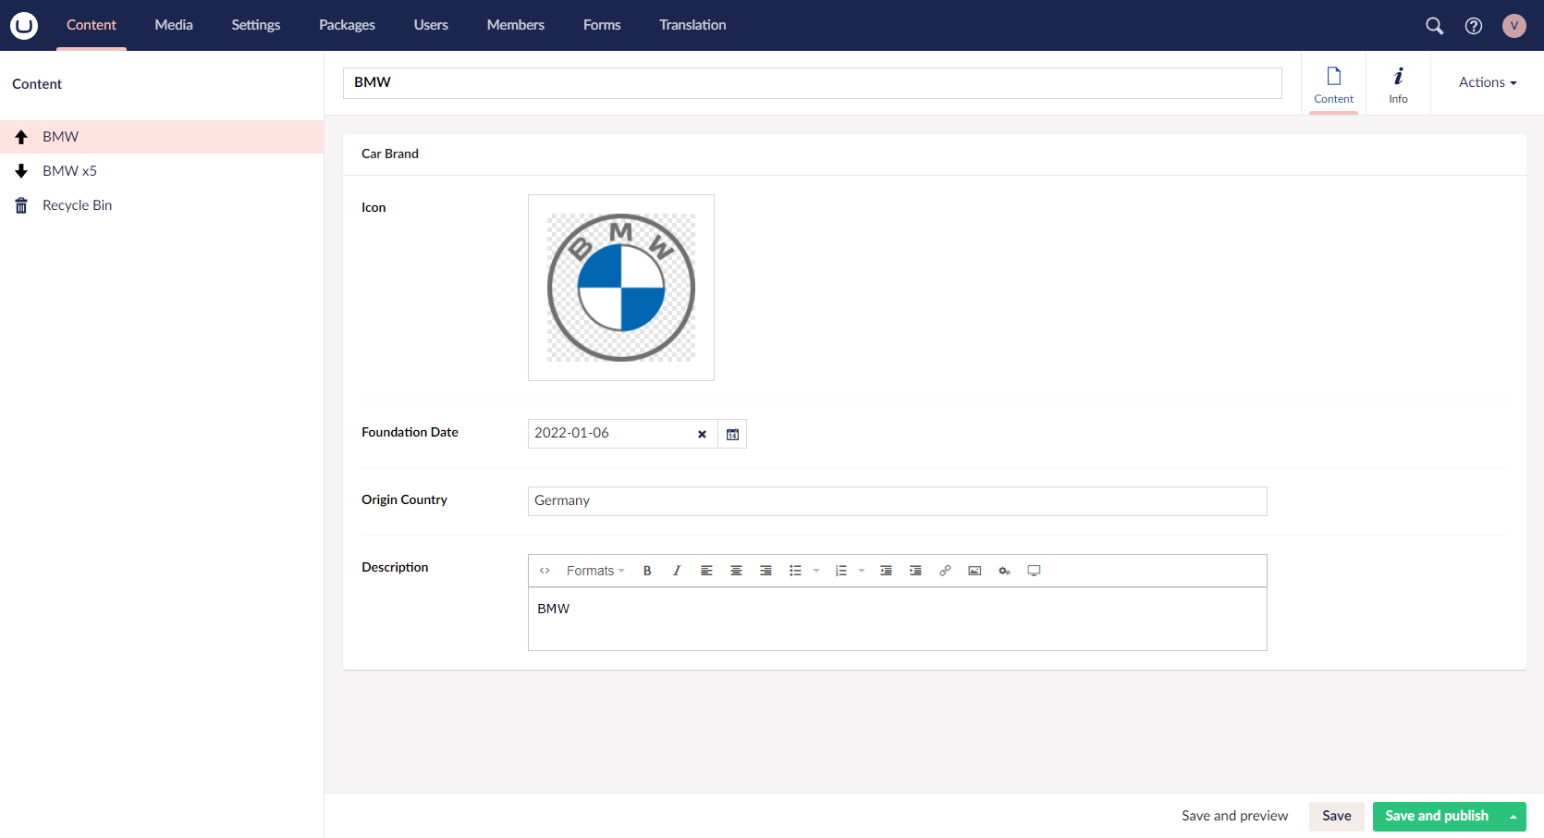Image resolution: width=1544 pixels, height=838 pixels.
Task: Click the BMW logo icon thumbnail
Action: [621, 288]
